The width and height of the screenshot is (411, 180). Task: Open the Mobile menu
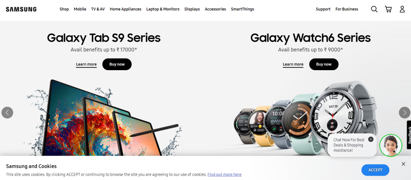pos(80,9)
